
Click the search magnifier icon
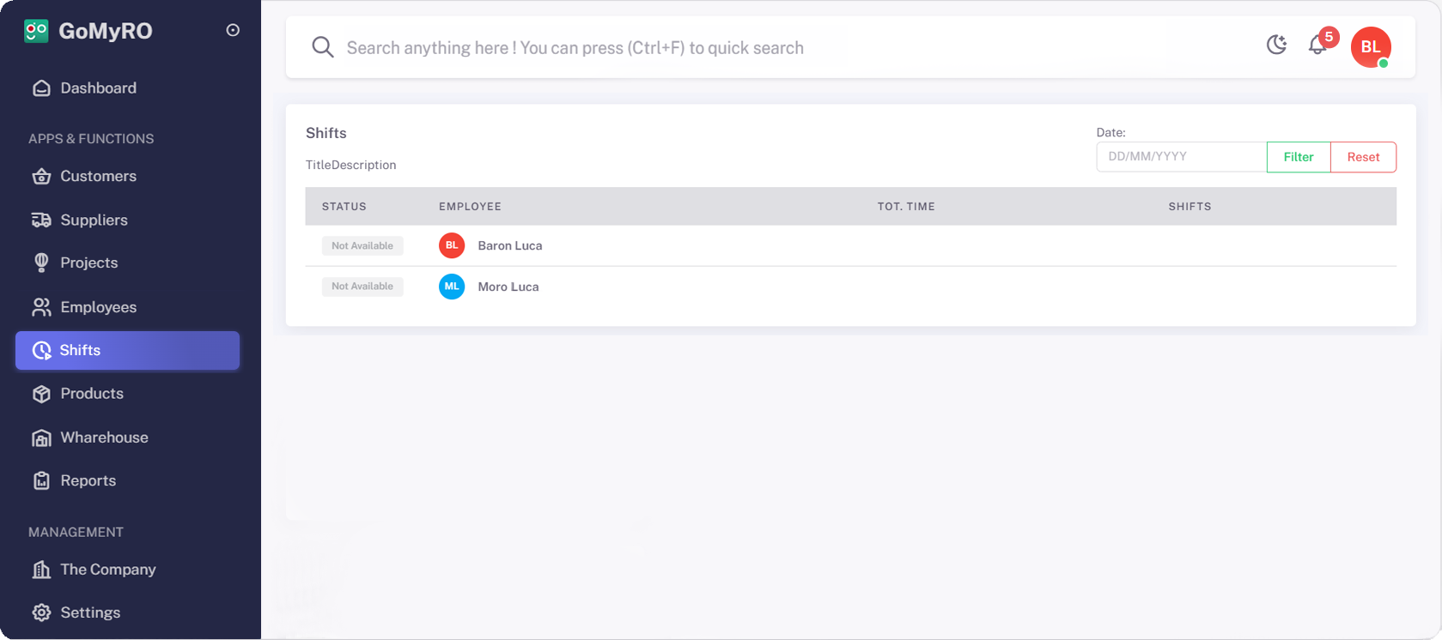coord(323,47)
